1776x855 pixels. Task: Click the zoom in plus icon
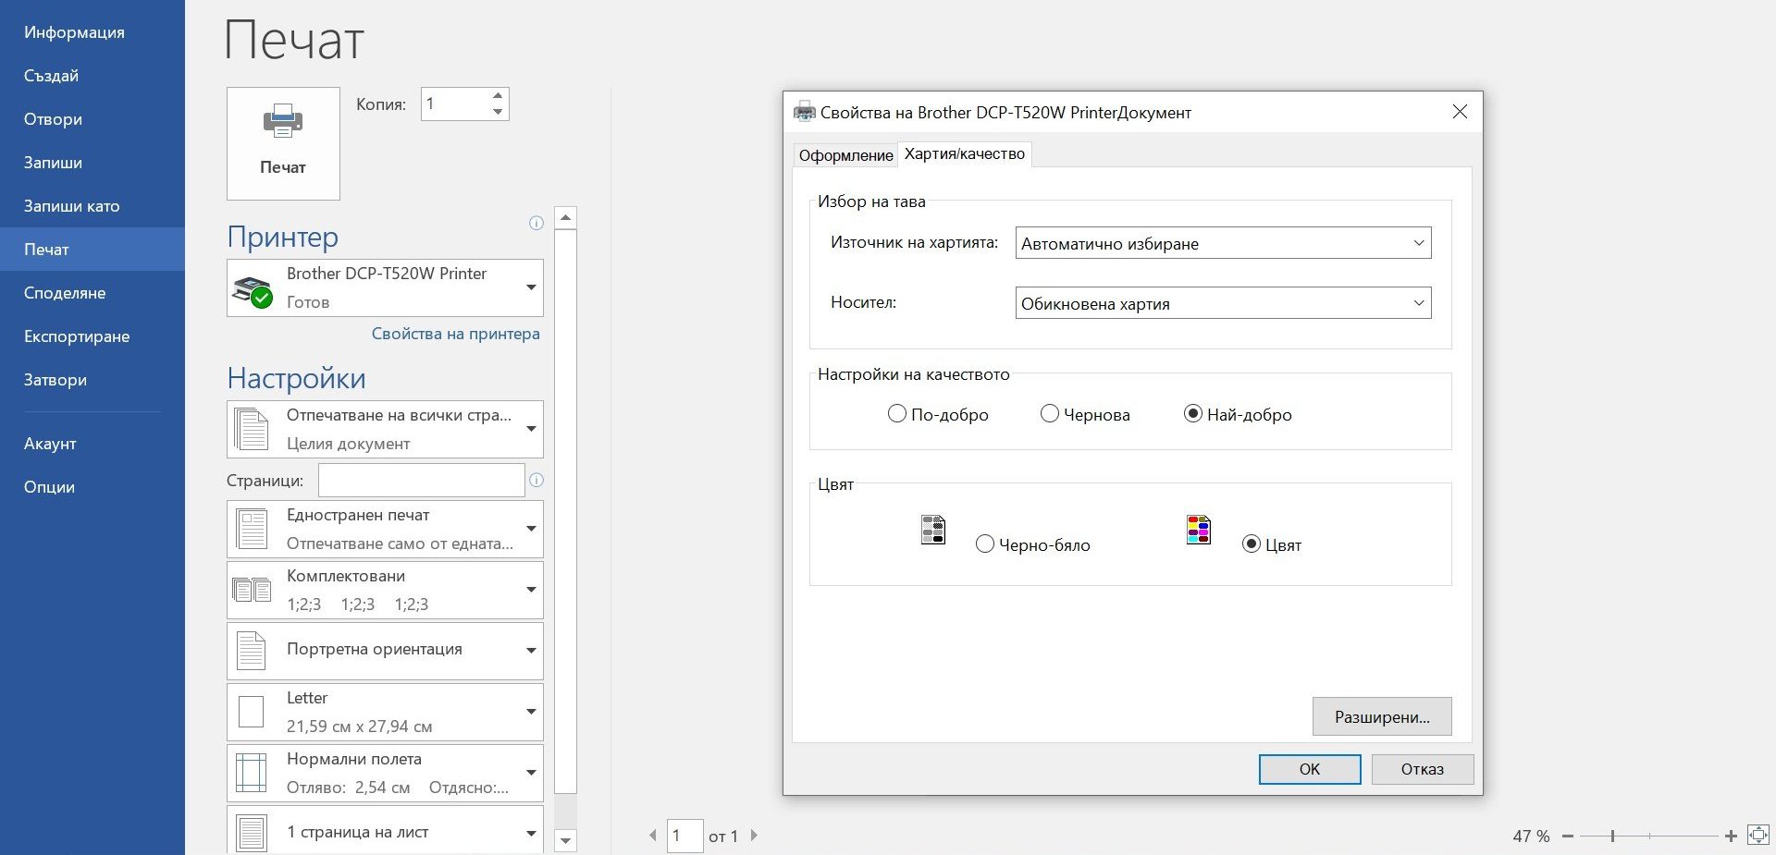tap(1731, 836)
